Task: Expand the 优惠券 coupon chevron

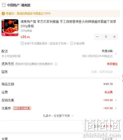Action: pos(116,108)
